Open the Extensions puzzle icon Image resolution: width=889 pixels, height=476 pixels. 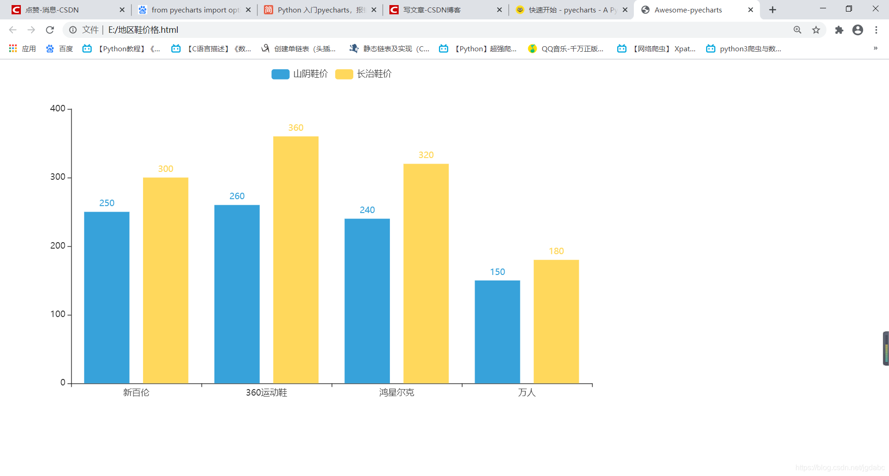[x=839, y=30]
